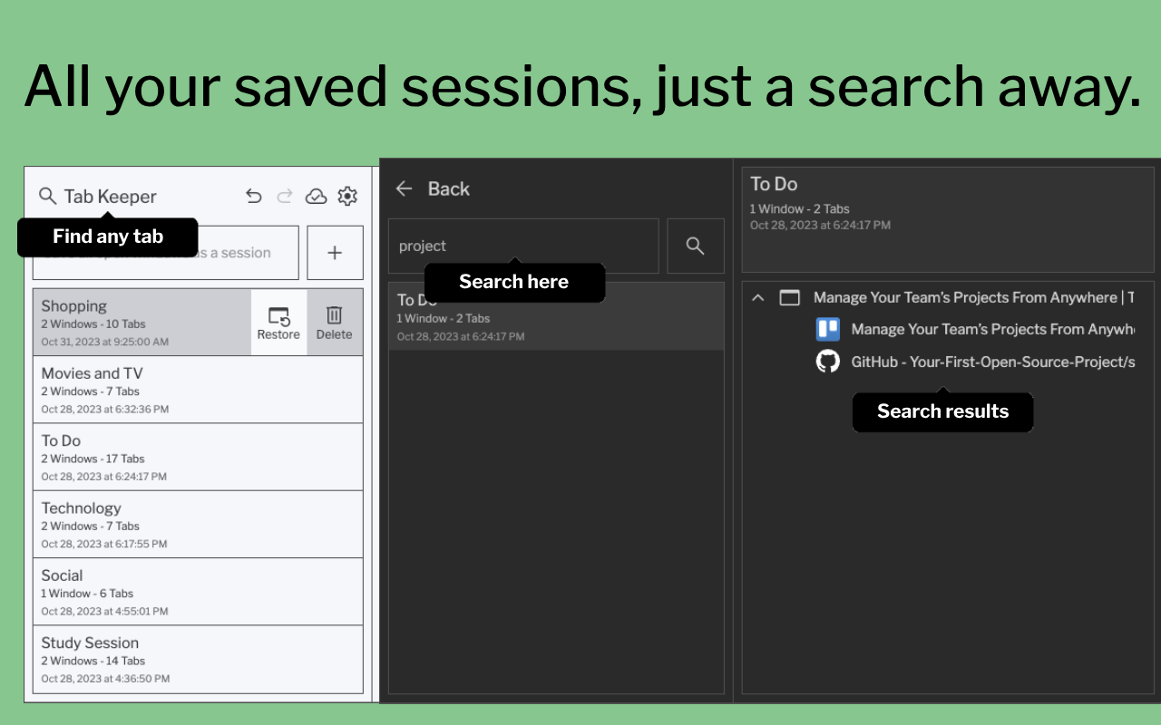This screenshot has width=1161, height=725.
Task: Undo the last action
Action: [253, 196]
